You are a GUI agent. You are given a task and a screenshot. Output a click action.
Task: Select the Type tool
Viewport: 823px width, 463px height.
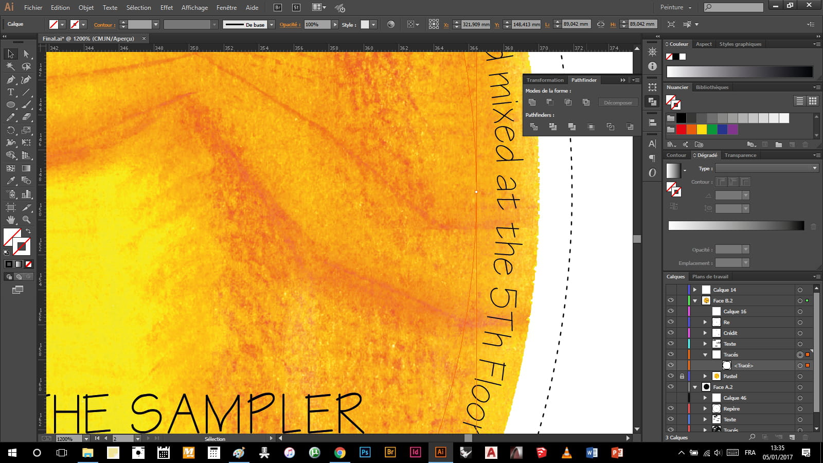click(11, 92)
